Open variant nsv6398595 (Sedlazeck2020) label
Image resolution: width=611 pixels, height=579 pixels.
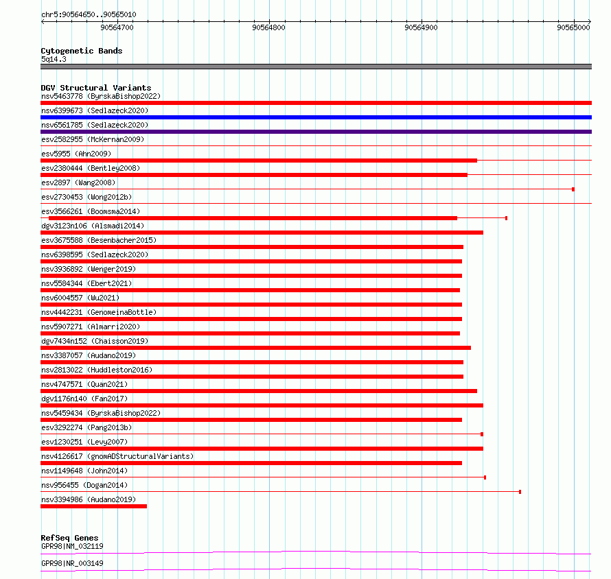point(95,255)
